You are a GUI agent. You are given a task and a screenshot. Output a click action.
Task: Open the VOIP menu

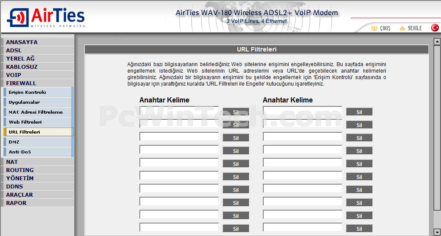click(37, 75)
